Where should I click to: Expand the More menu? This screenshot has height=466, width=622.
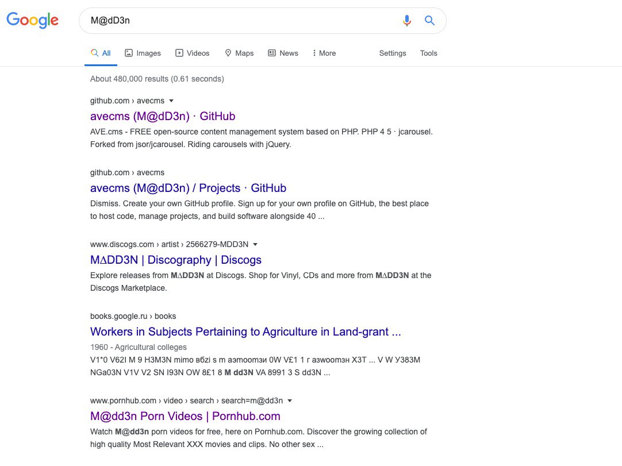tap(324, 53)
